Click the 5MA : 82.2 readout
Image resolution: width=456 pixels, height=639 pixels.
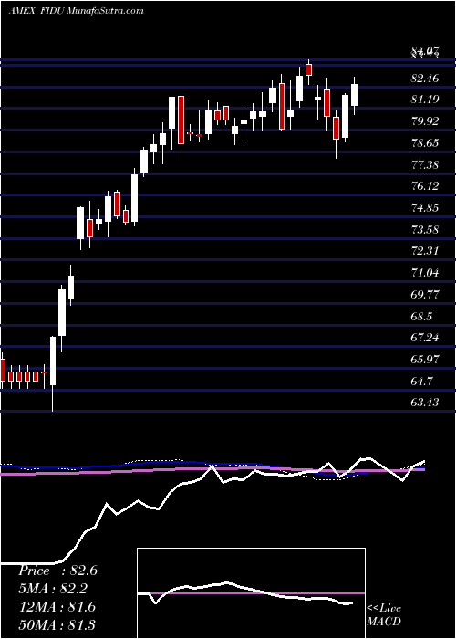[53, 589]
